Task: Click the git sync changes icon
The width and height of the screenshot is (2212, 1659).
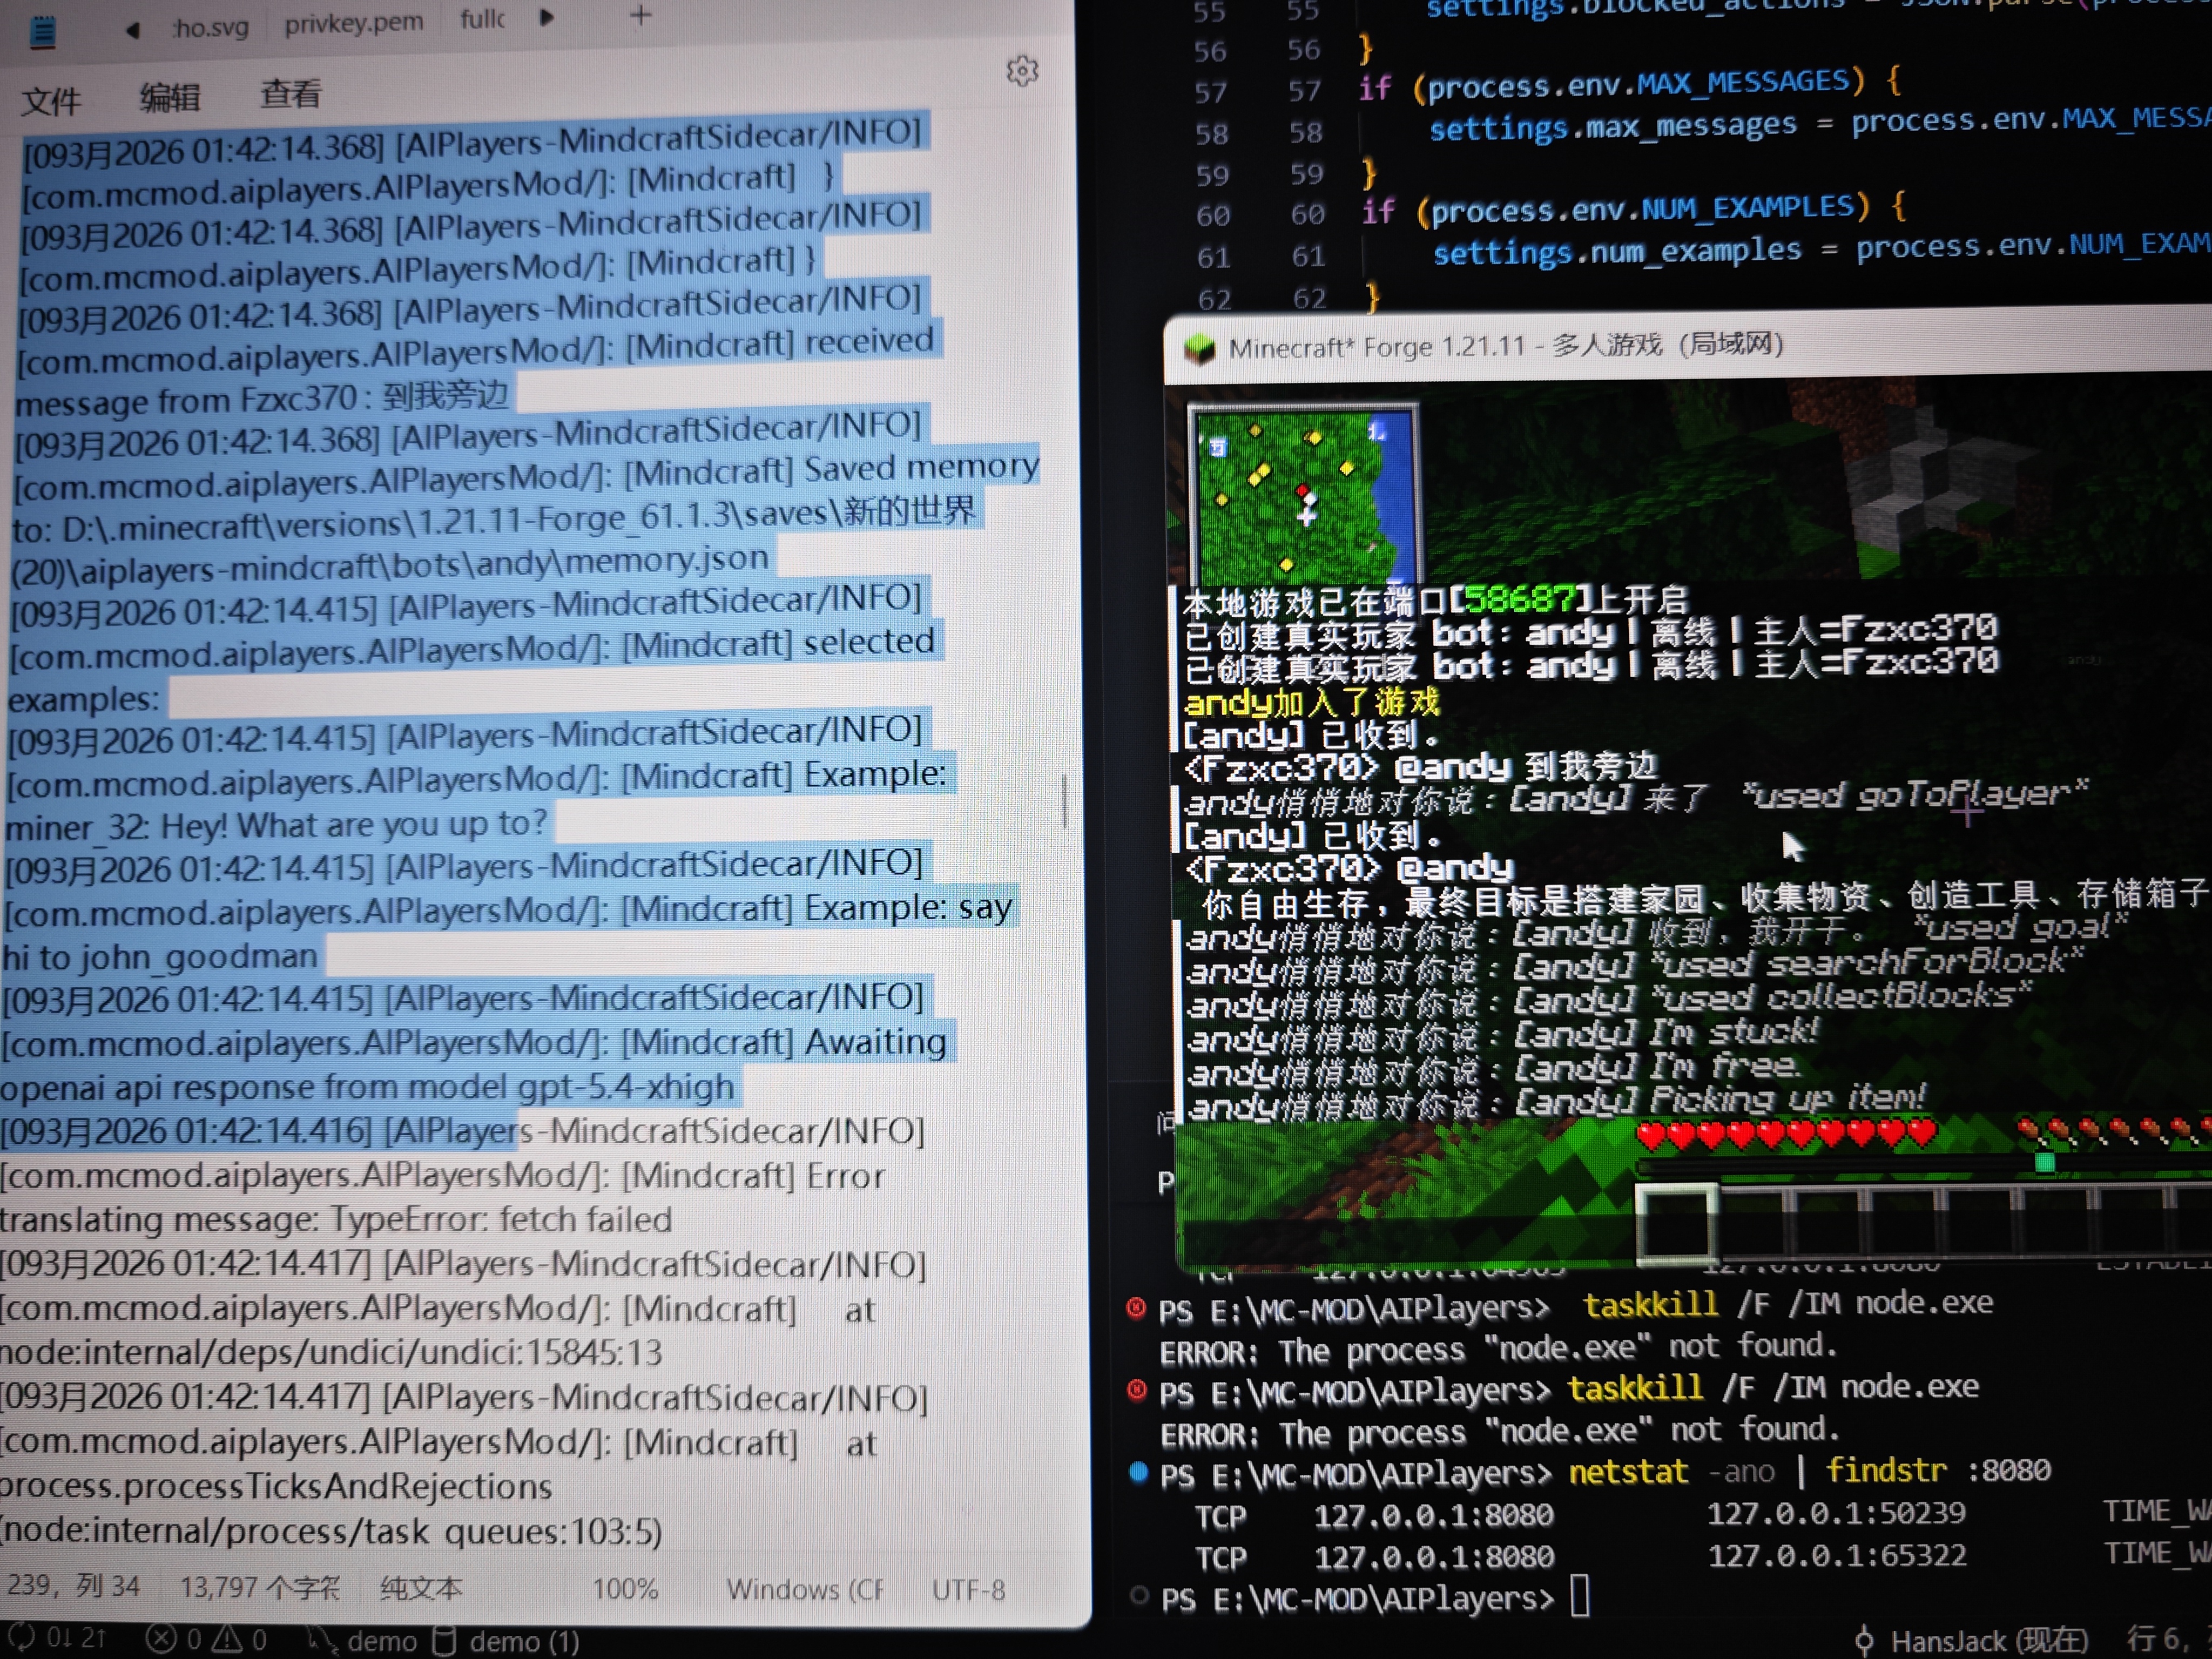Action: point(22,1638)
